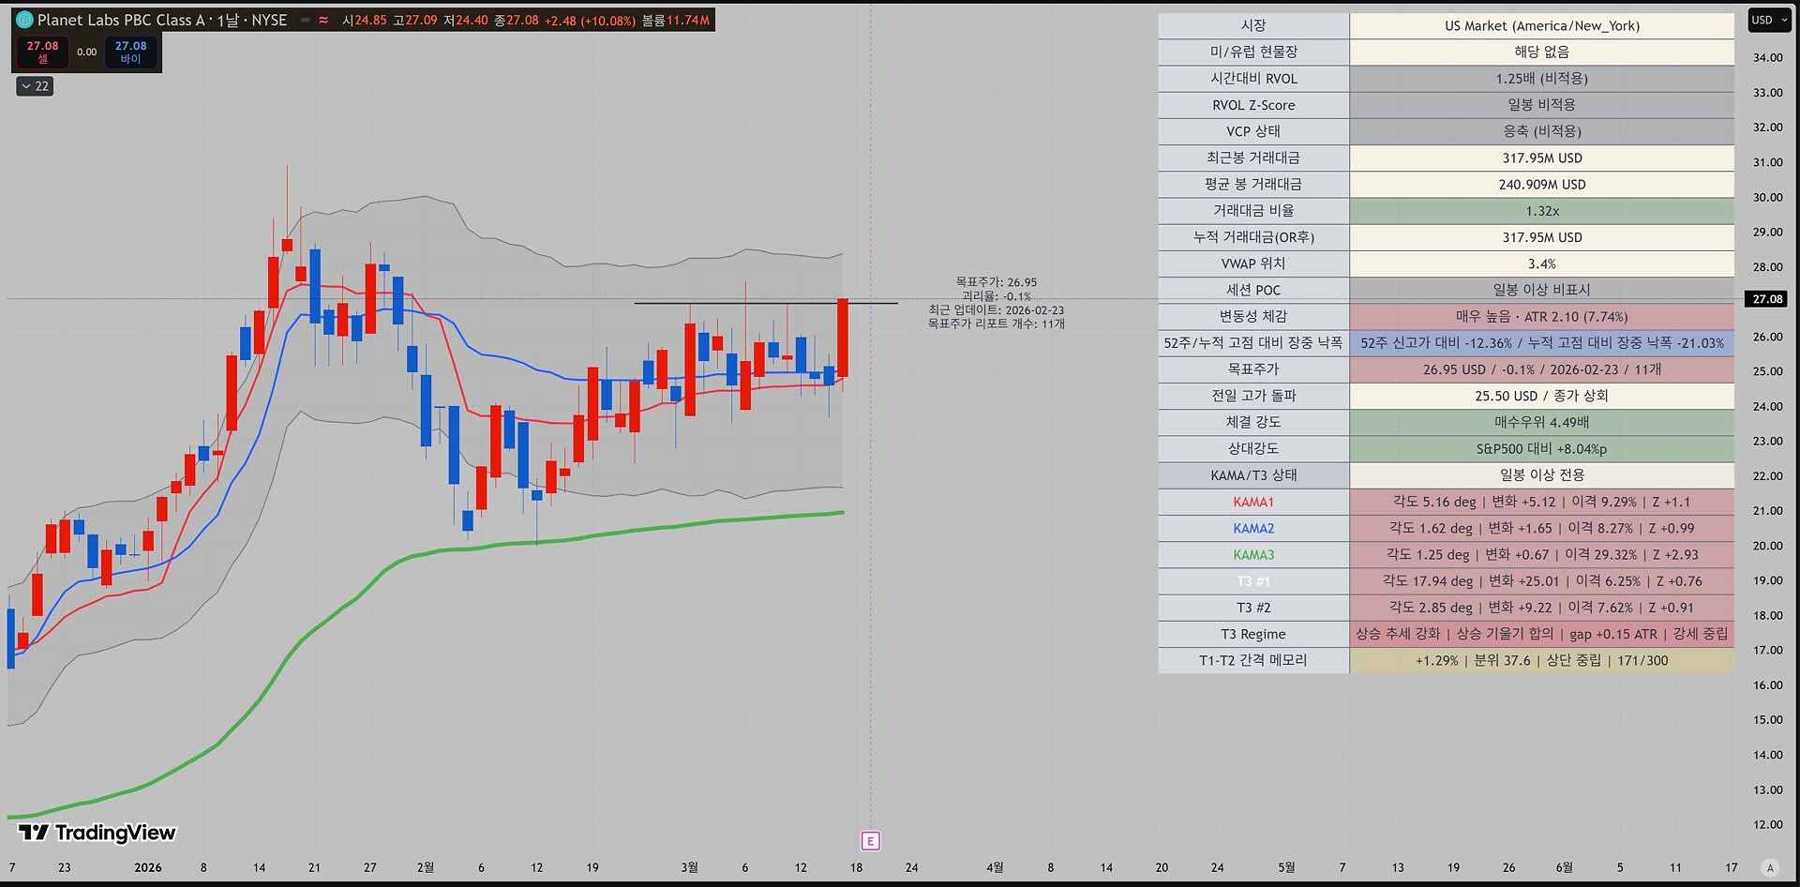Click the 'T3 #2' row label

pos(1253,608)
